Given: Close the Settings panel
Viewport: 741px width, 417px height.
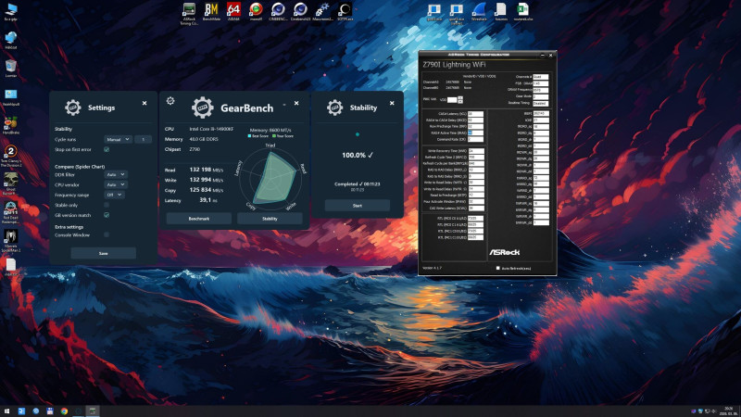Looking at the screenshot, I should click(144, 103).
